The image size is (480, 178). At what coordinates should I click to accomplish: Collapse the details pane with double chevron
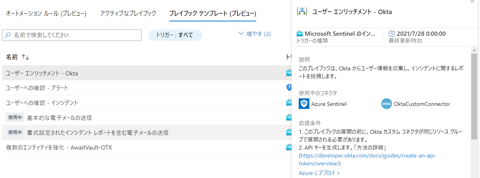tap(472, 2)
